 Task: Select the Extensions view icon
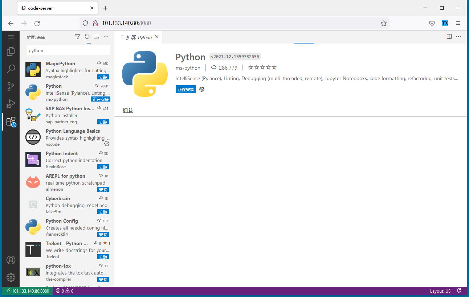tap(11, 121)
